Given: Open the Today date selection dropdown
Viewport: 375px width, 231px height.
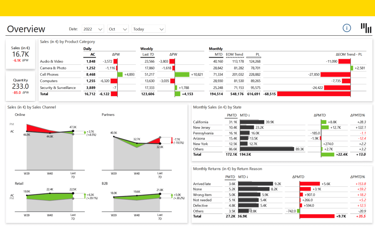Looking at the screenshot, I should tap(148, 29).
